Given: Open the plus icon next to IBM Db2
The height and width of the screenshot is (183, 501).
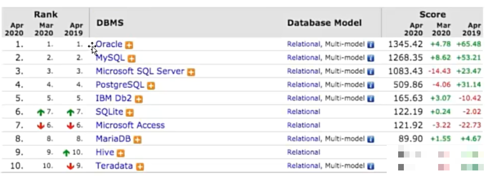Looking at the screenshot, I should (x=139, y=99).
